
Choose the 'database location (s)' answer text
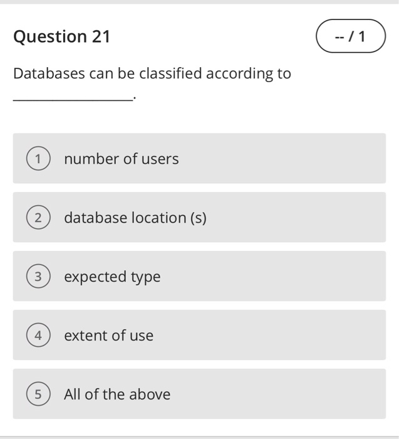(x=135, y=218)
